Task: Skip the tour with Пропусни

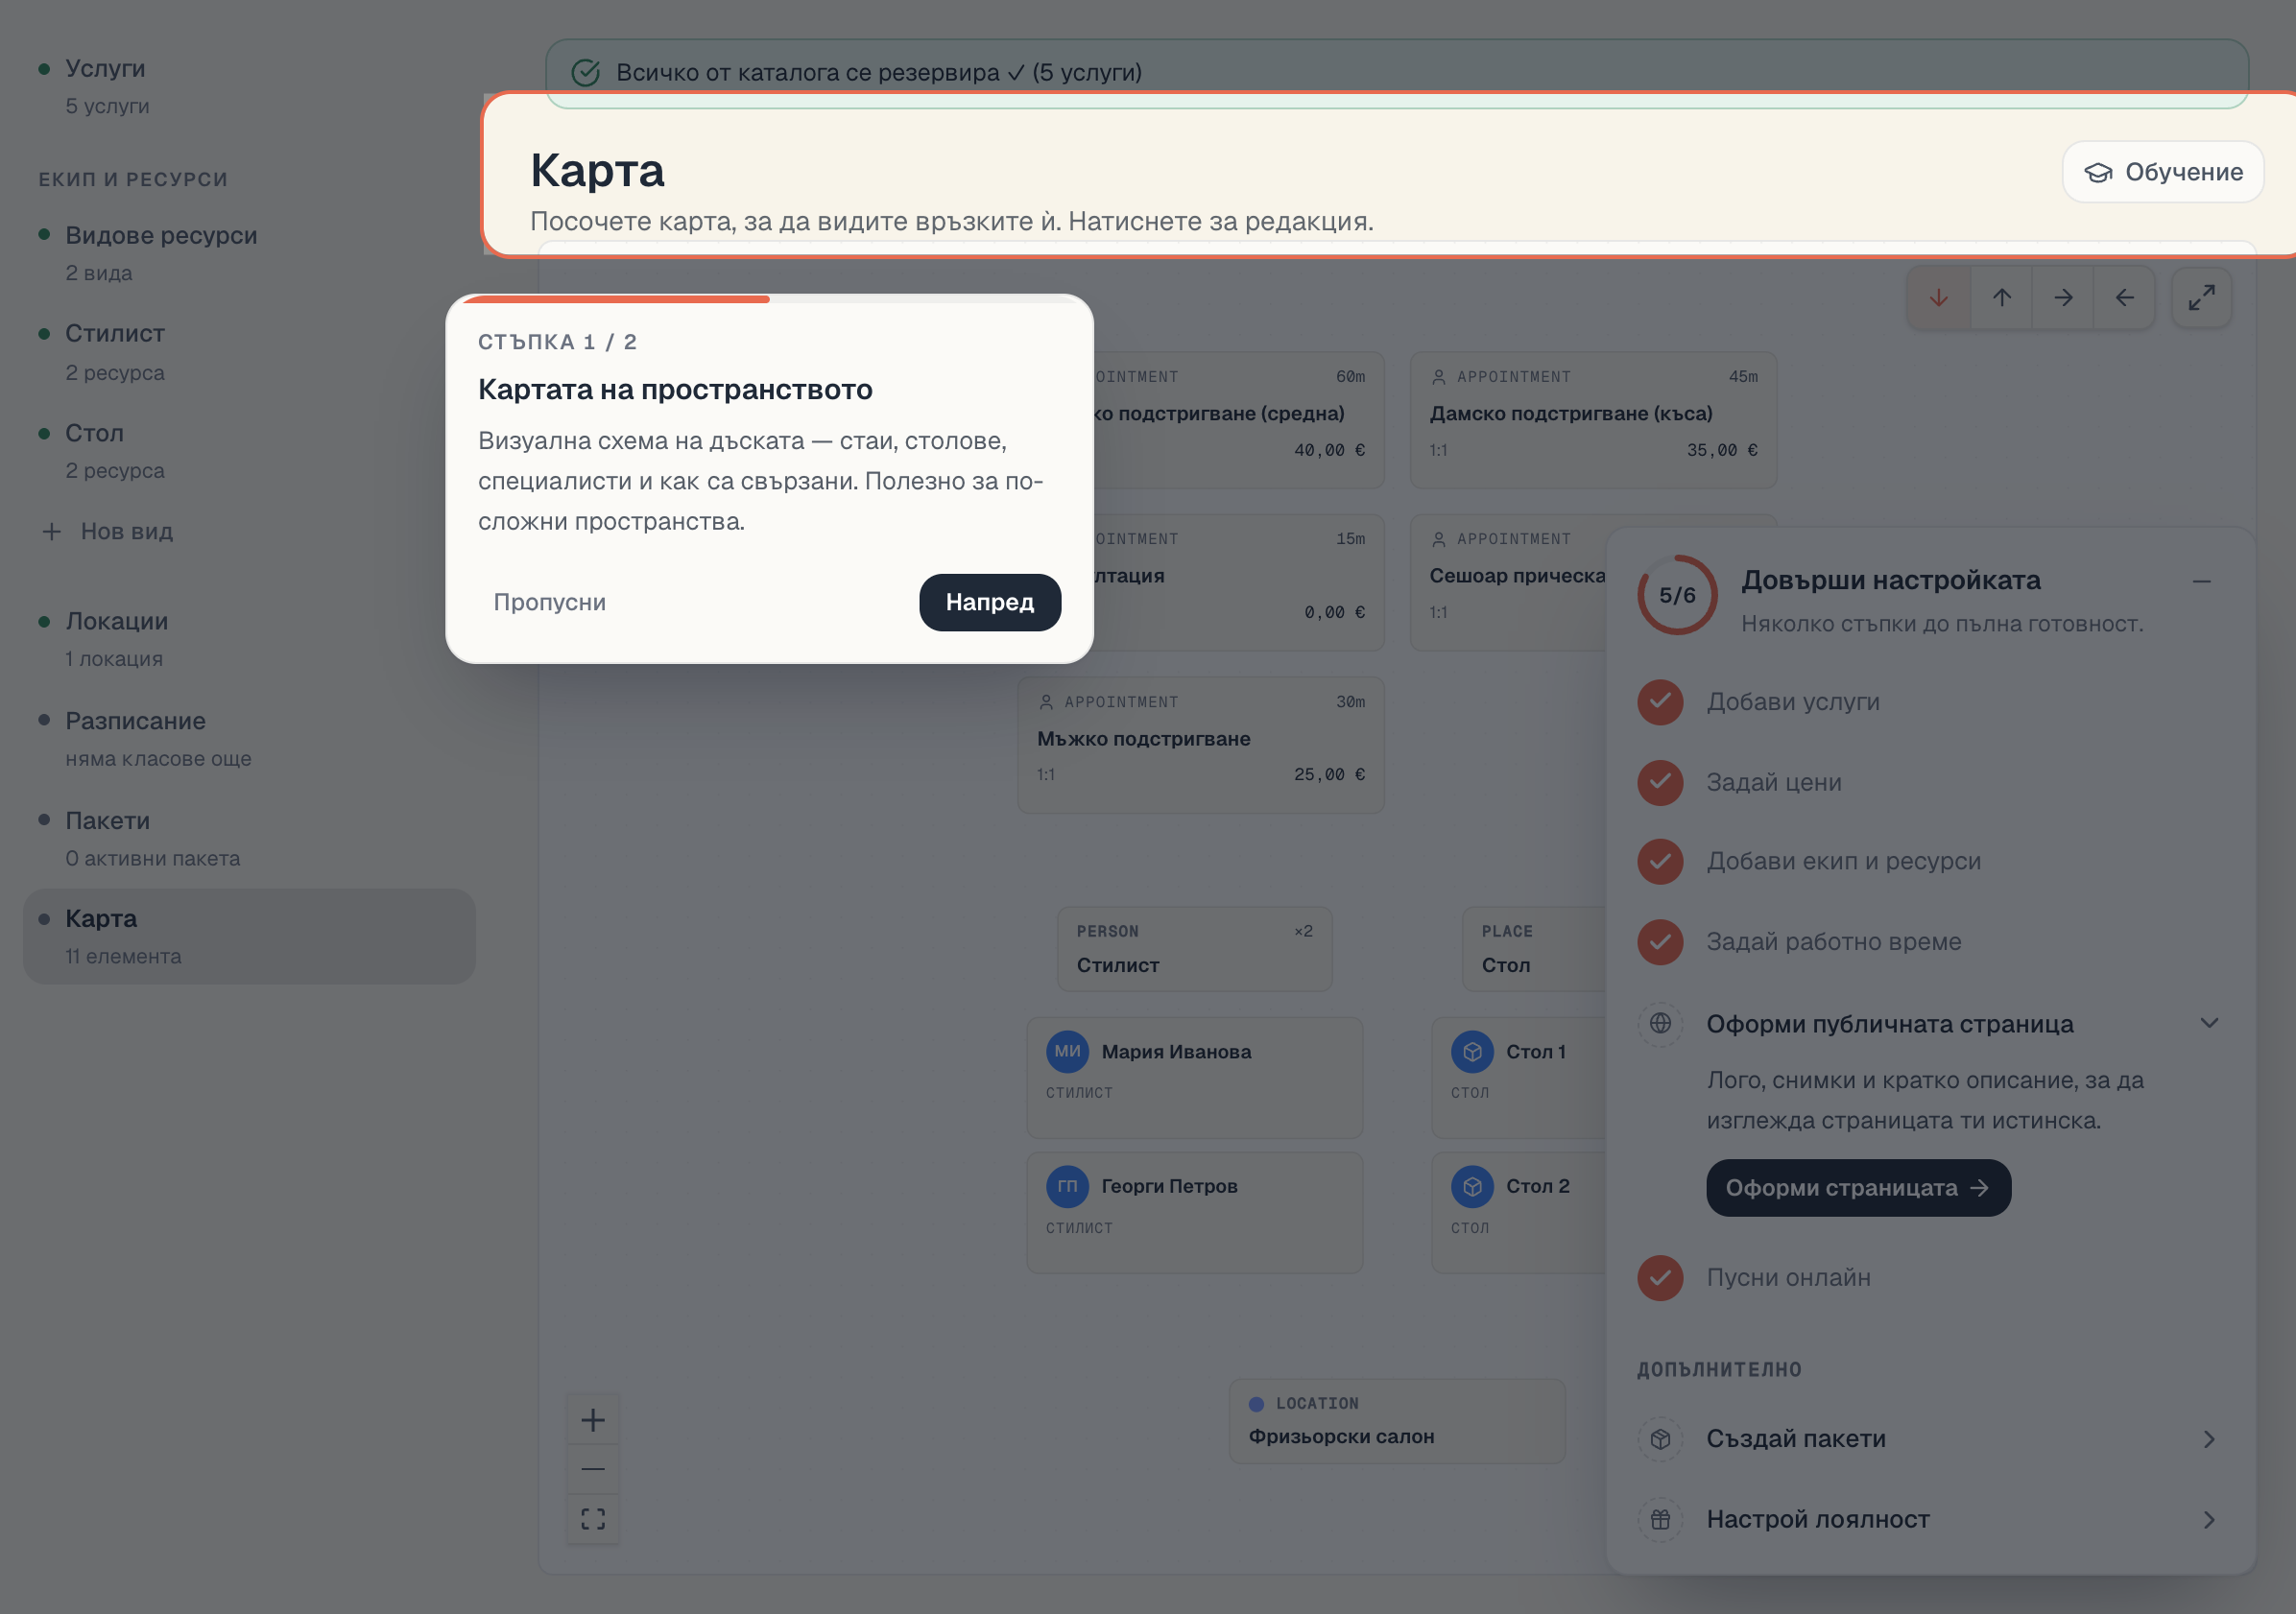Action: 549,602
